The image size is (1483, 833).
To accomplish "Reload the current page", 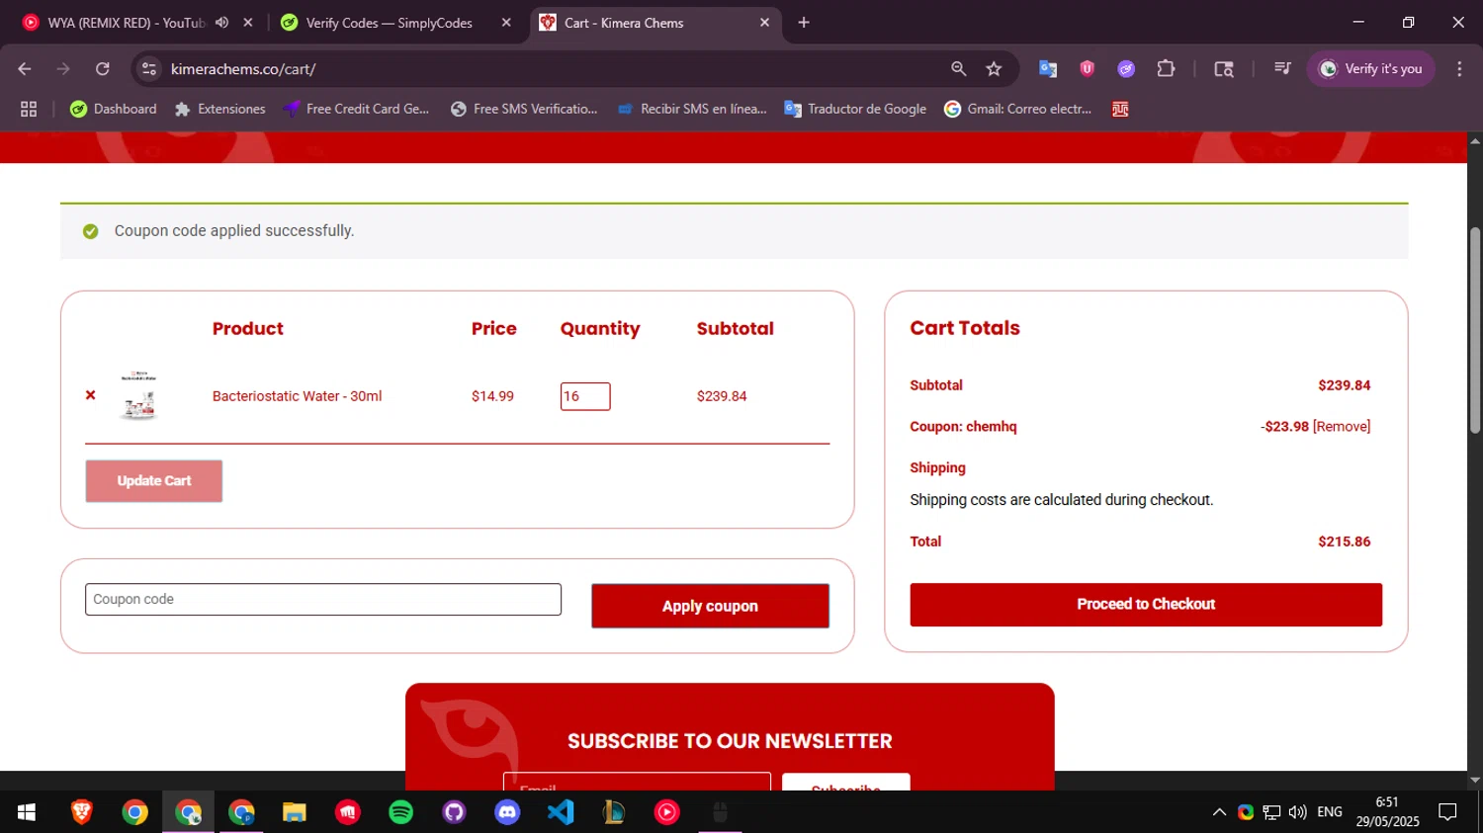I will pos(103,69).
